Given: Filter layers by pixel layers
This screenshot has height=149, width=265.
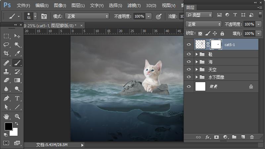Looking at the screenshot, I should (x=219, y=15).
